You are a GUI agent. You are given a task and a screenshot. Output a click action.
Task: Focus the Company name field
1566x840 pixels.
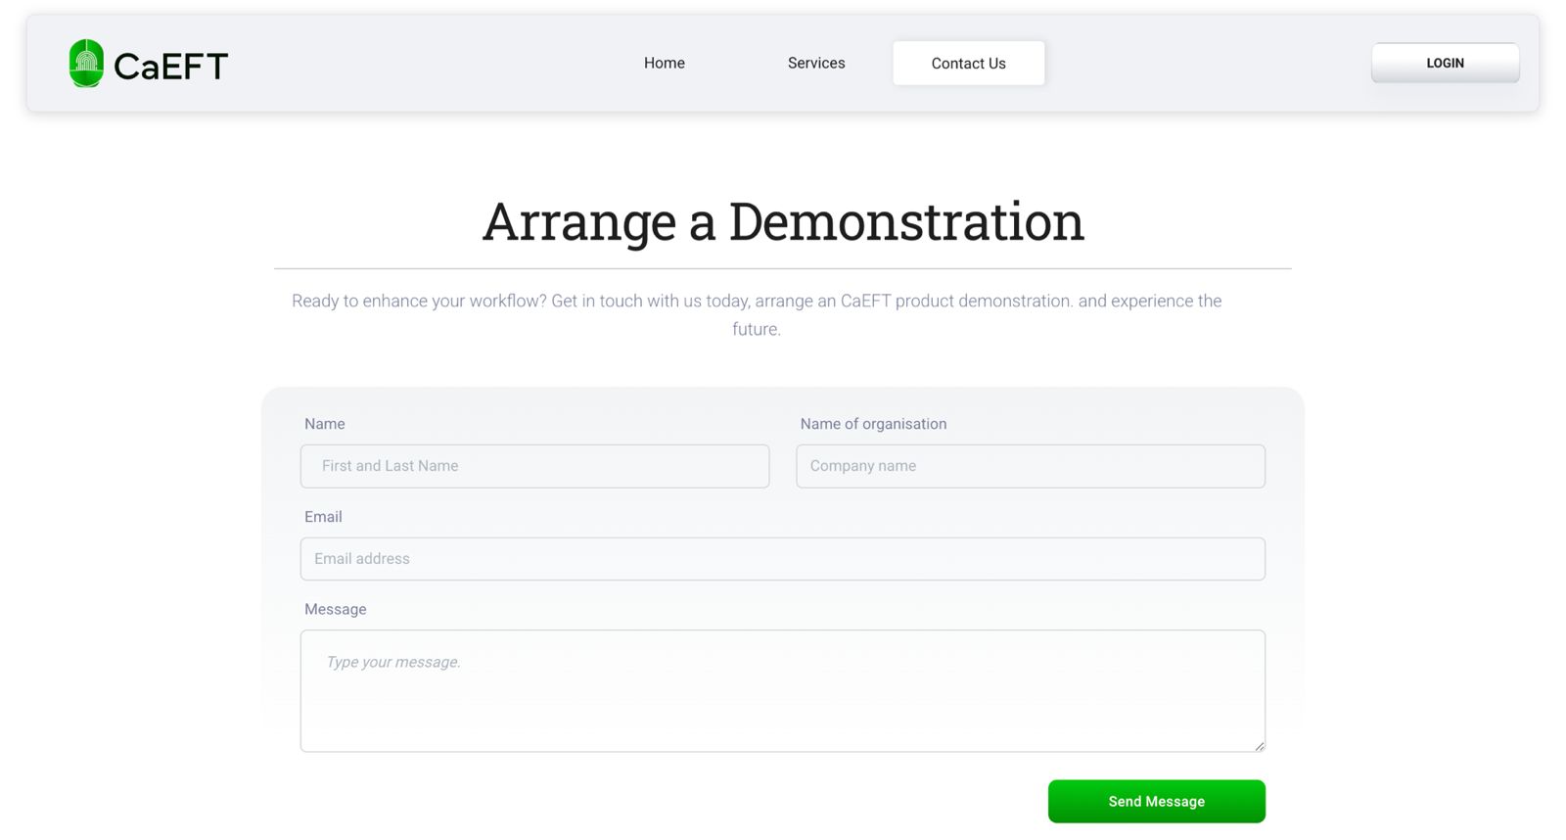[x=1031, y=466]
